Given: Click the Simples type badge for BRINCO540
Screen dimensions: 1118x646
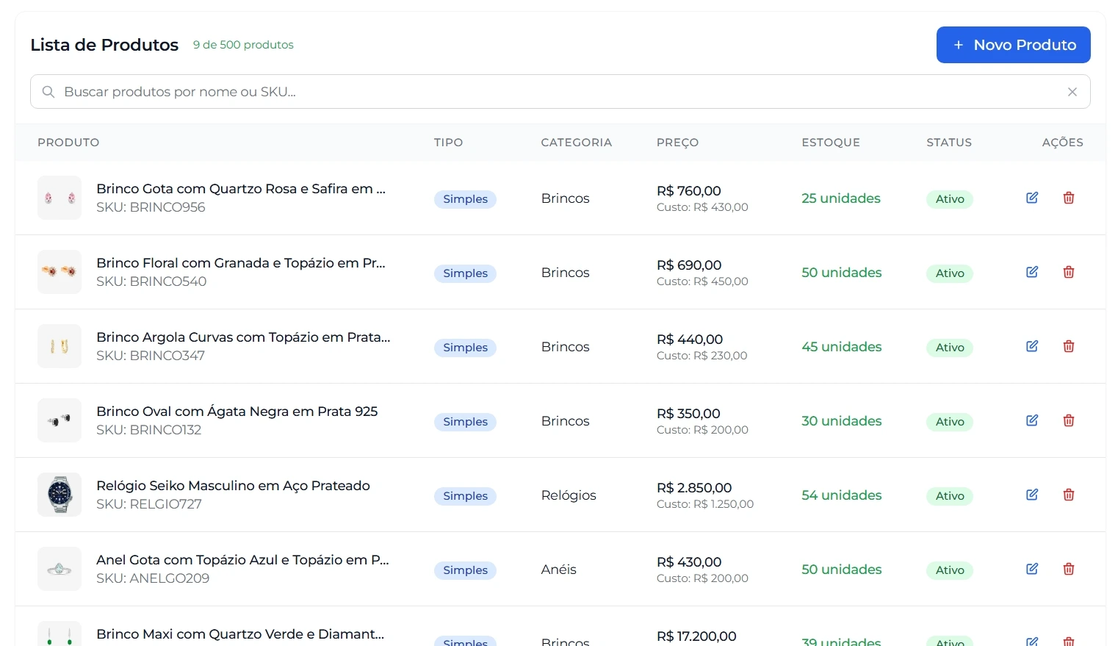Looking at the screenshot, I should (x=465, y=273).
